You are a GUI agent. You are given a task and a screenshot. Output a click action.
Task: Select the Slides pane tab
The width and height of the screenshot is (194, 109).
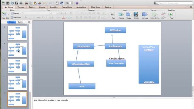click(12, 22)
